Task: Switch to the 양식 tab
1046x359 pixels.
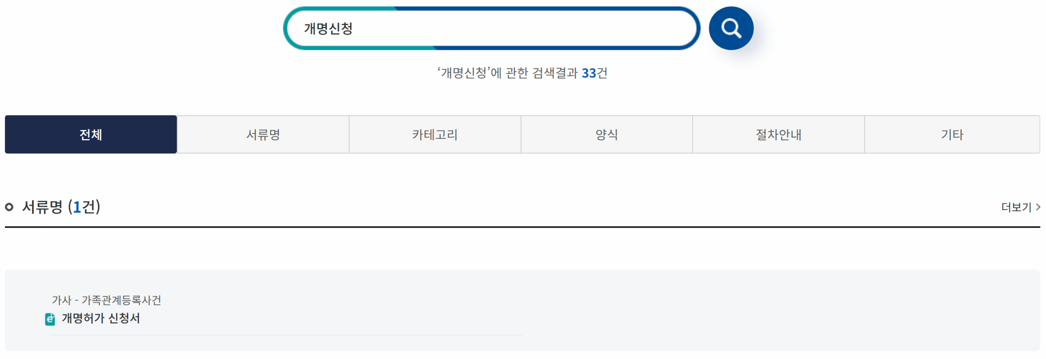Action: (x=606, y=135)
